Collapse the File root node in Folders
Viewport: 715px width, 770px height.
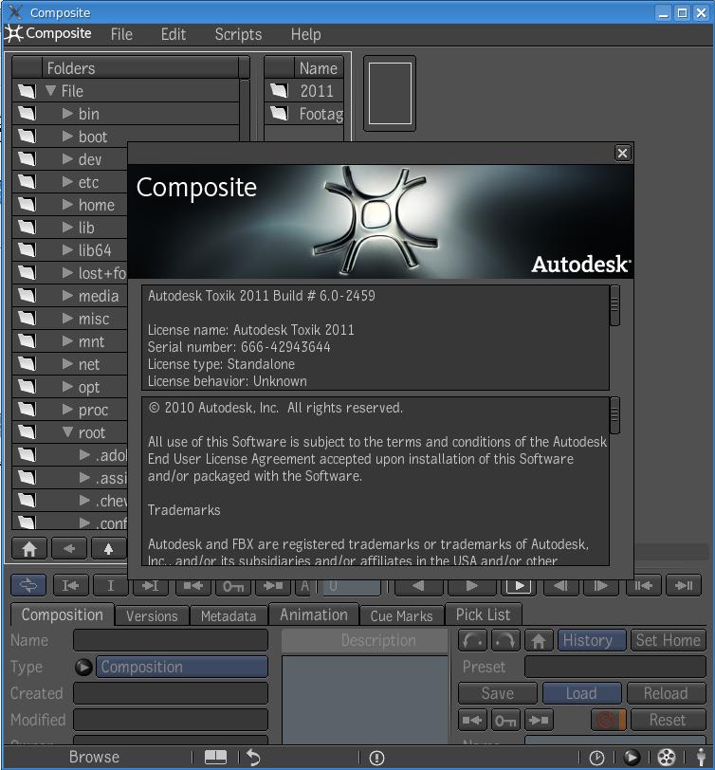point(50,91)
